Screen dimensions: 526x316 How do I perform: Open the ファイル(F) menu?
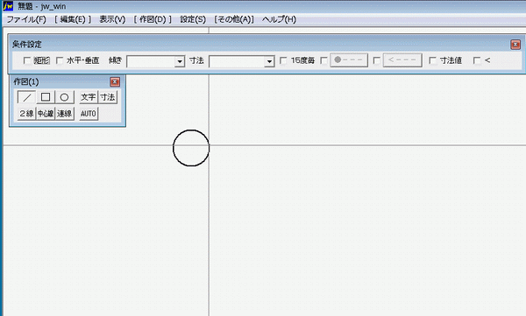tap(26, 19)
